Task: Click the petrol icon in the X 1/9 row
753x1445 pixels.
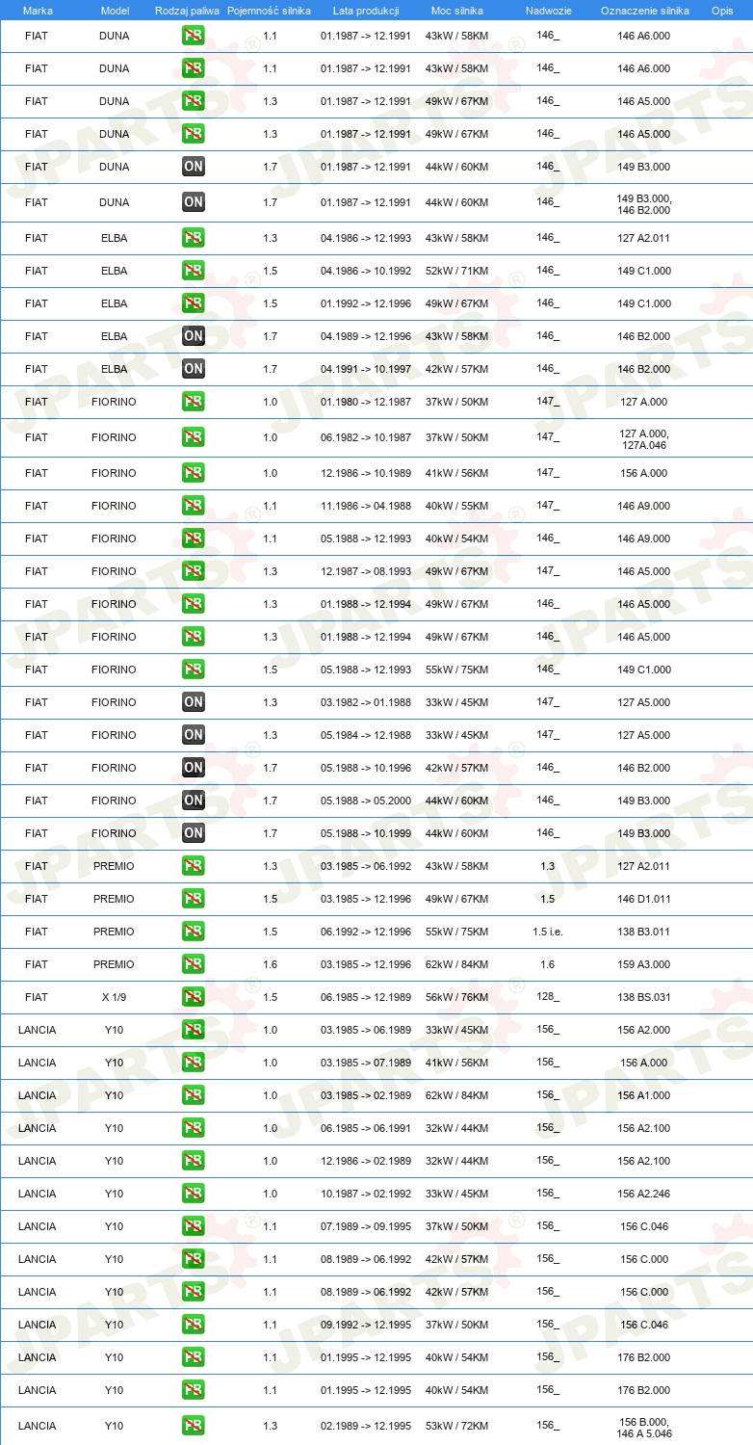Action: tap(194, 997)
